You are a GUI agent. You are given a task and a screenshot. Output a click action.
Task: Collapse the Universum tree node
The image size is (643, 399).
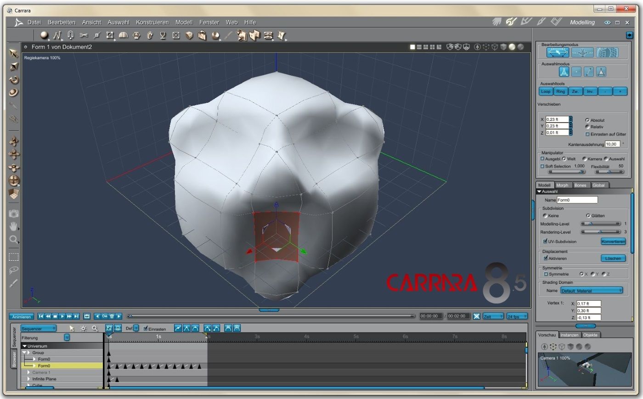(25, 346)
